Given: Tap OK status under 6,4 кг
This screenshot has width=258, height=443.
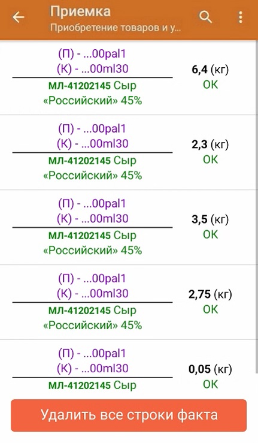Looking at the screenshot, I should click(x=210, y=85).
